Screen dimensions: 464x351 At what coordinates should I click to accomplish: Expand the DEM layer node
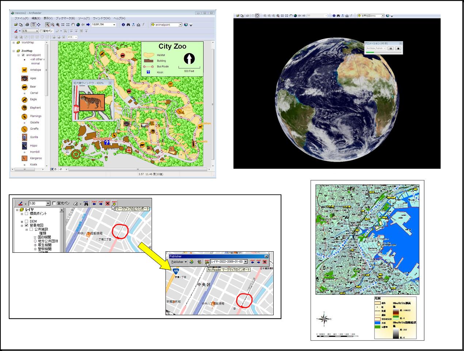point(22,221)
